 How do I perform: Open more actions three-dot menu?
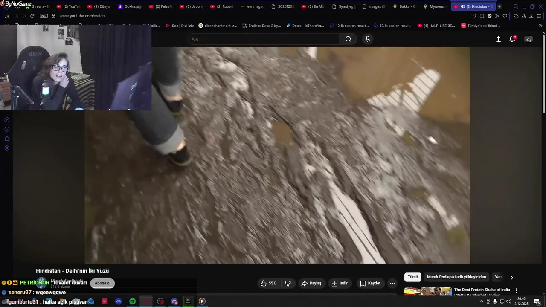click(x=392, y=283)
